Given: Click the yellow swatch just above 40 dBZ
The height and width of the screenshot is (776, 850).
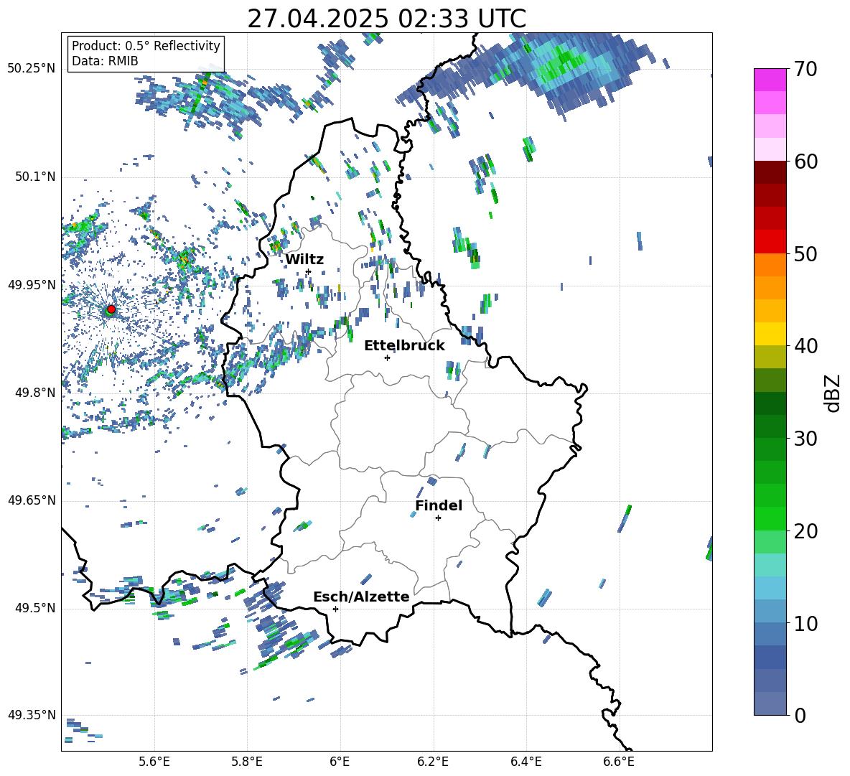Looking at the screenshot, I should (770, 334).
